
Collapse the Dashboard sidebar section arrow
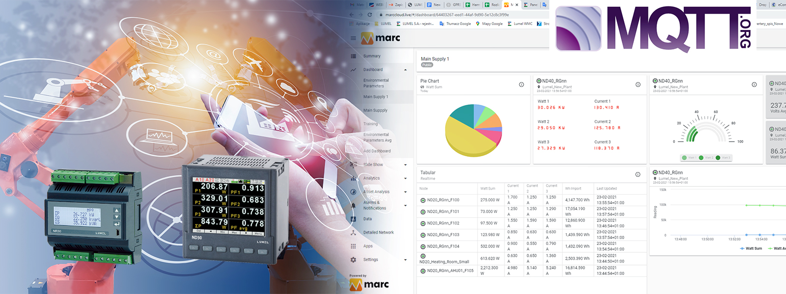point(405,70)
